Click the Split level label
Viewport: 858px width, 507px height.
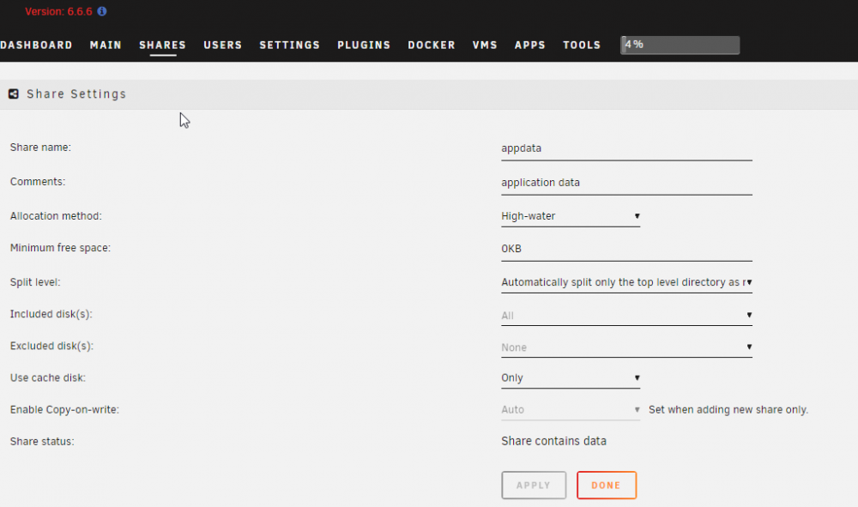pos(35,282)
